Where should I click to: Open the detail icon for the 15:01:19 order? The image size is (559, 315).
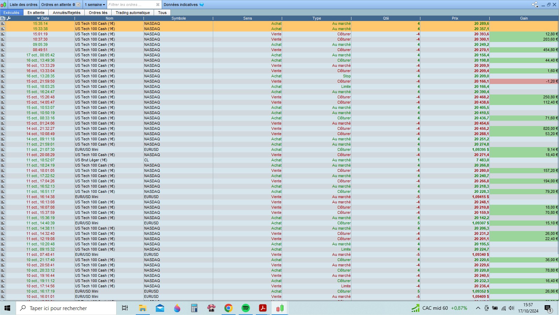pos(3,34)
